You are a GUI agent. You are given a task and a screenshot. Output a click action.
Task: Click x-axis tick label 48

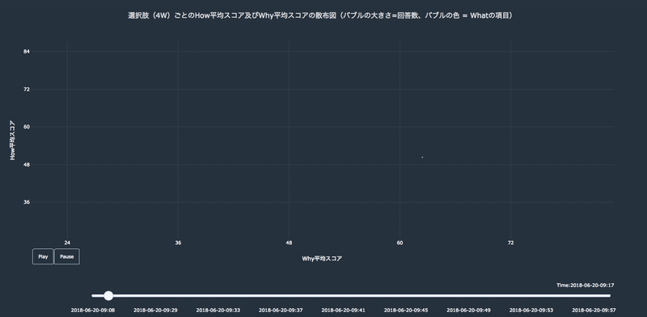(x=289, y=243)
